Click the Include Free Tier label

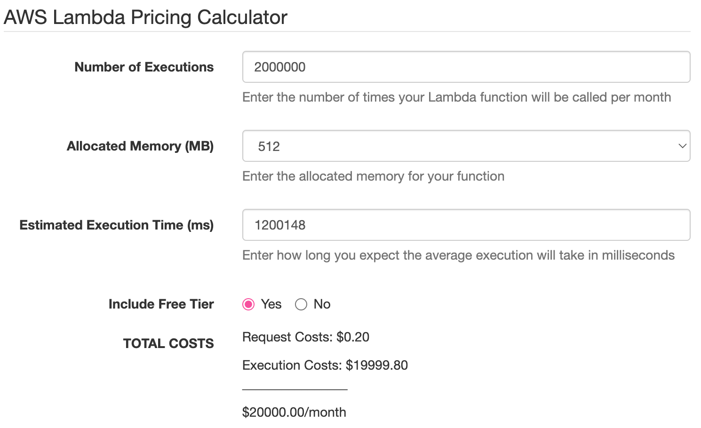pyautogui.click(x=161, y=304)
